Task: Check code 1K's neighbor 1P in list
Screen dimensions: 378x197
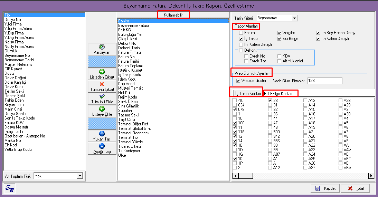Action: 235,163
